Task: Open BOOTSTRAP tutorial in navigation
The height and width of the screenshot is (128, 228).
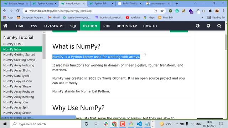Action: pyautogui.click(x=127, y=26)
